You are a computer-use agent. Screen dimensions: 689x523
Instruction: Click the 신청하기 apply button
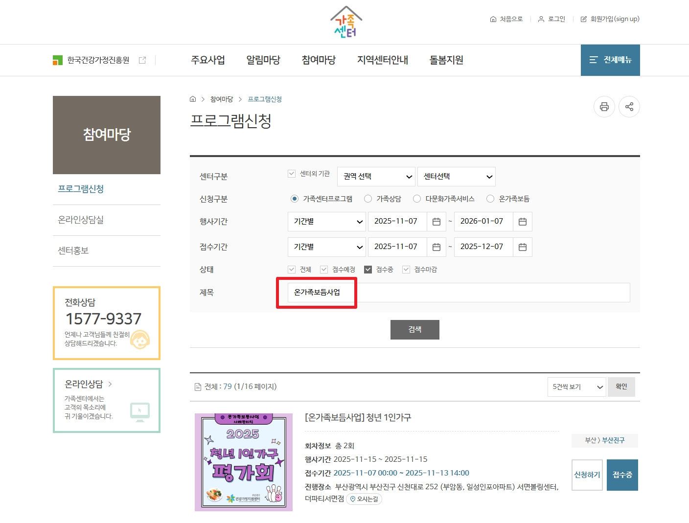click(x=587, y=475)
